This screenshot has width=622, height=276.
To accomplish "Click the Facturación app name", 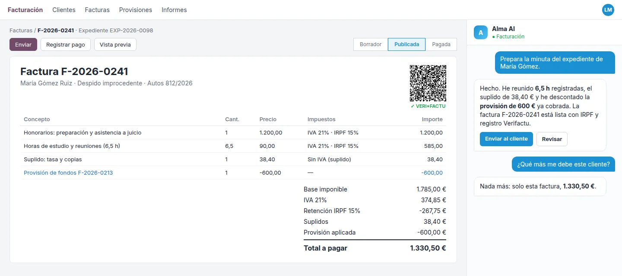I will (x=25, y=10).
